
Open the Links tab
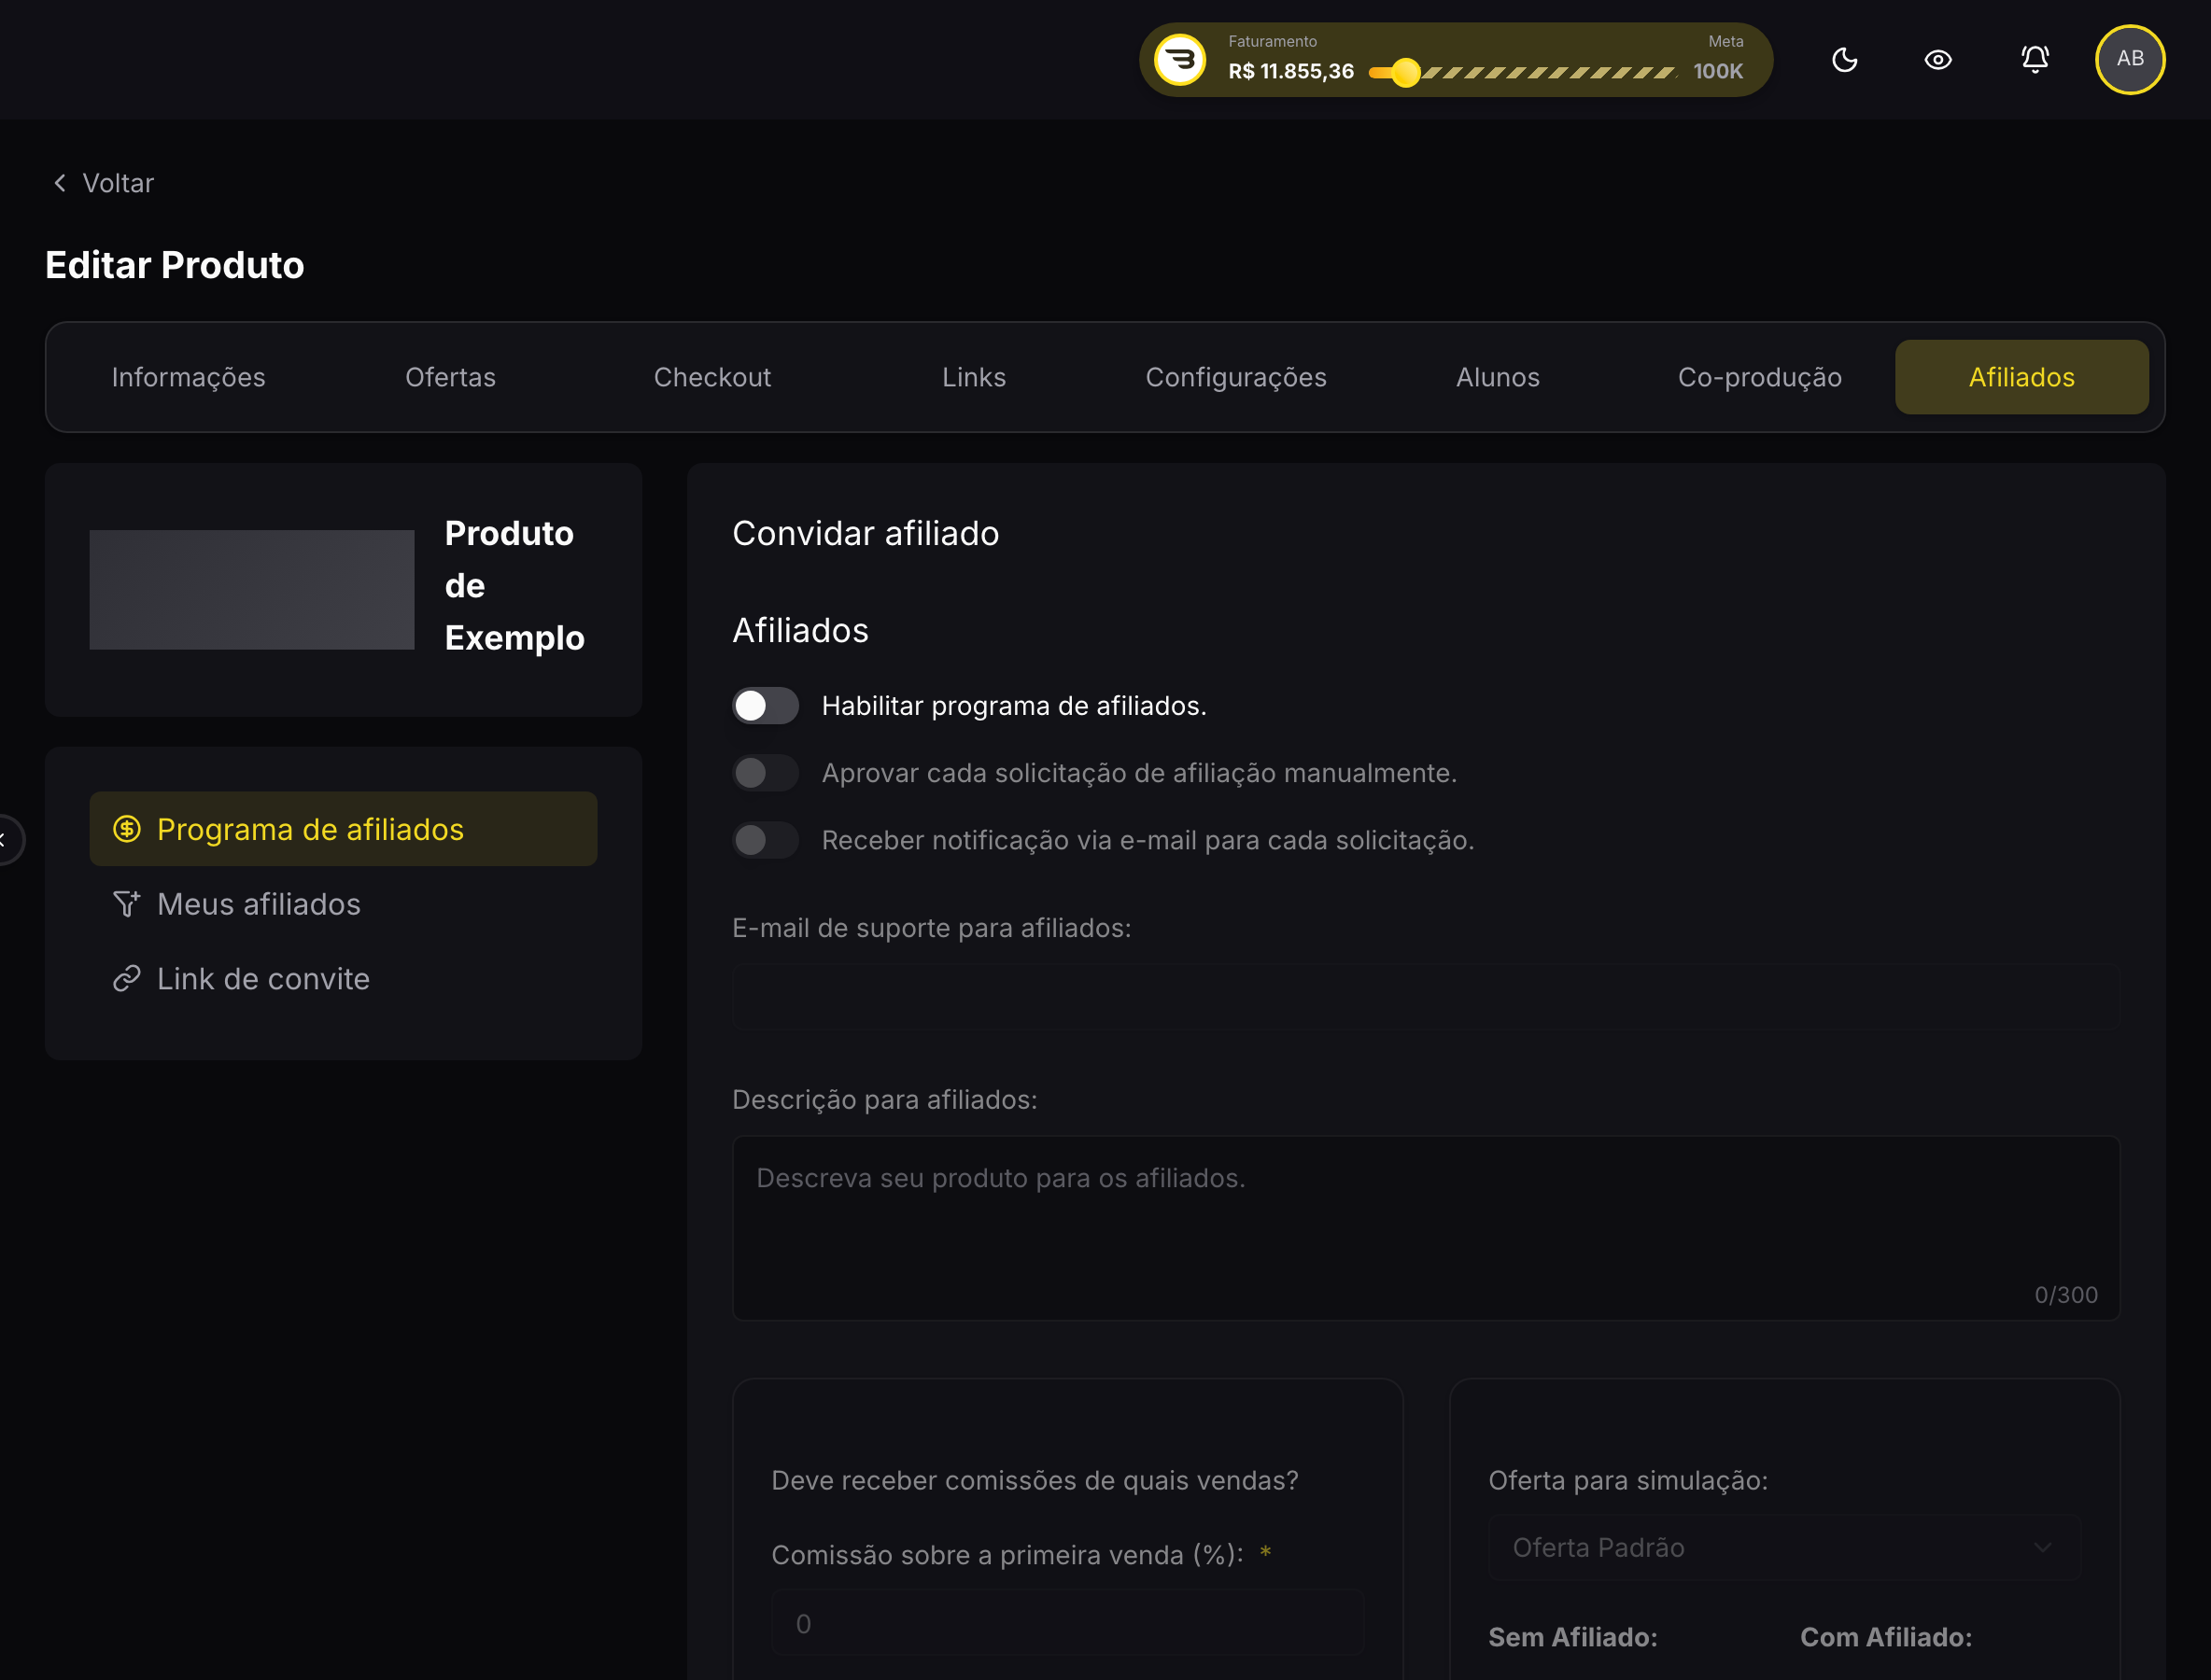click(x=974, y=377)
